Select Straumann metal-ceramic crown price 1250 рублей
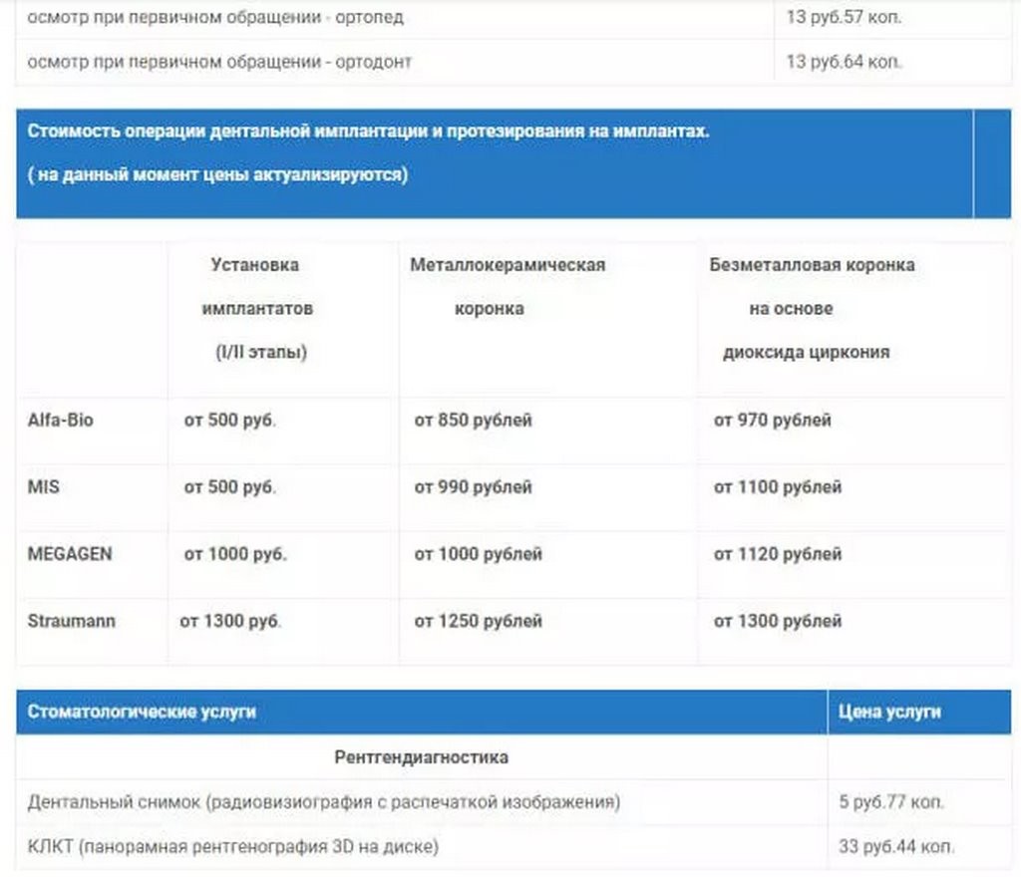Screen dimensions: 1021x877 coord(478,621)
